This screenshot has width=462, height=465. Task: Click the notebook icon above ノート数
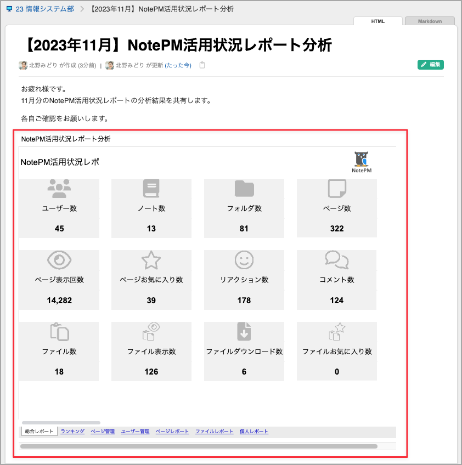[x=151, y=188]
